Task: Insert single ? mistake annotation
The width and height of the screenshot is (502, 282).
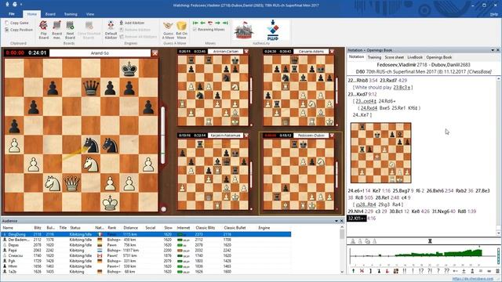Action: 438,271
